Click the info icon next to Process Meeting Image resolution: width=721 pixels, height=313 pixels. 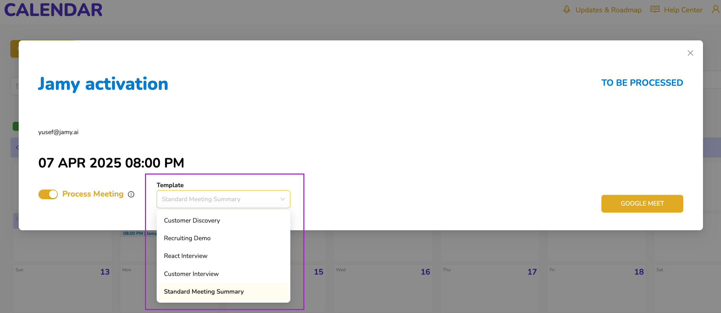(x=131, y=195)
